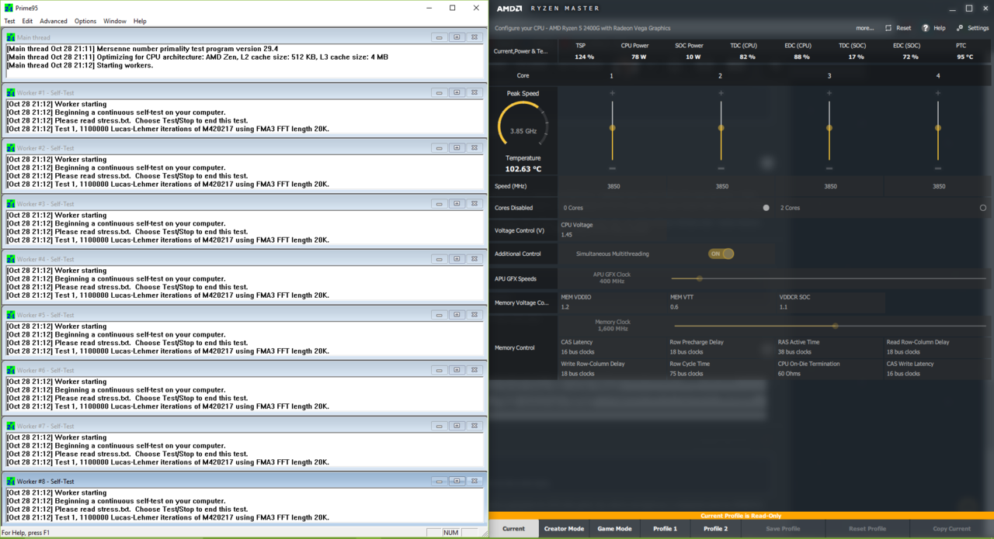Decrease Core 3 speed with minus sign
Screen dimensions: 994x539
point(829,168)
